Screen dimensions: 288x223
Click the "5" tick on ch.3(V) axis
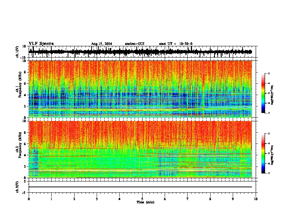point(25,181)
